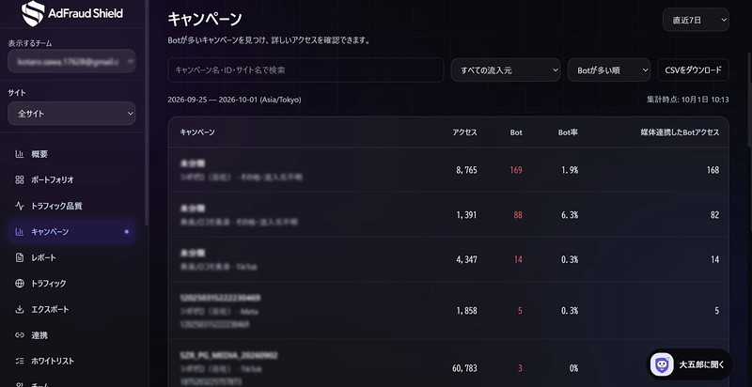Click the 60,783 access value
Image resolution: width=752 pixels, height=387 pixels.
click(x=464, y=368)
